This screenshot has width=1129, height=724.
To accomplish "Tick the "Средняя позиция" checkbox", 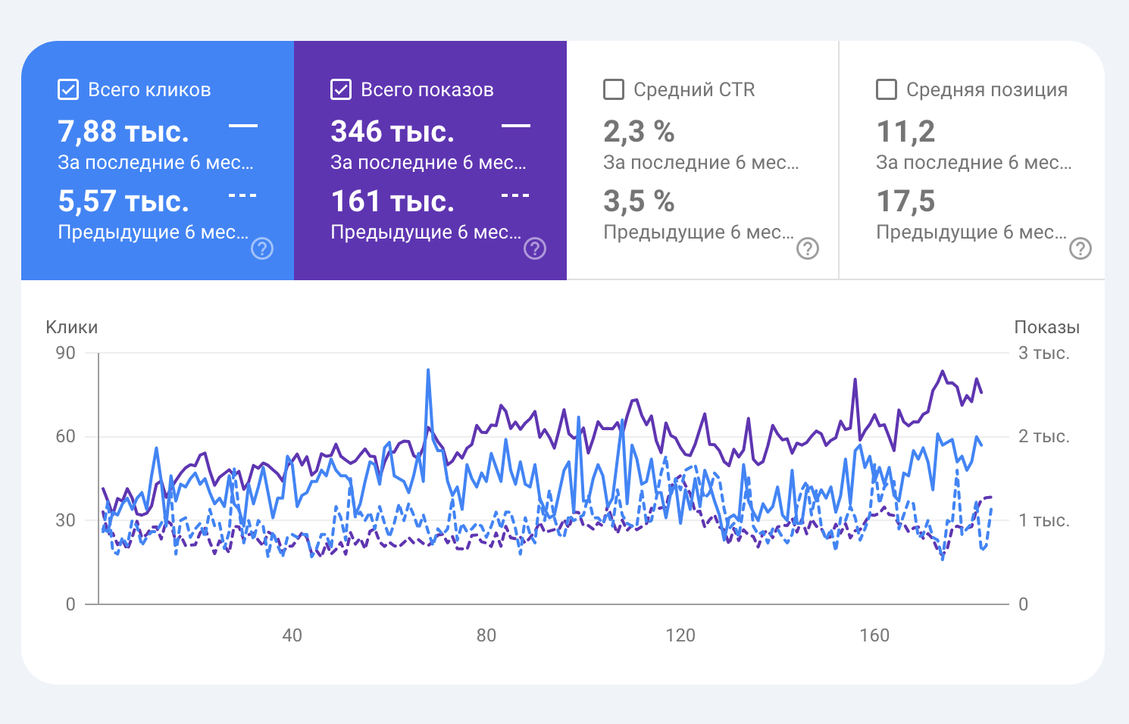I will point(887,89).
